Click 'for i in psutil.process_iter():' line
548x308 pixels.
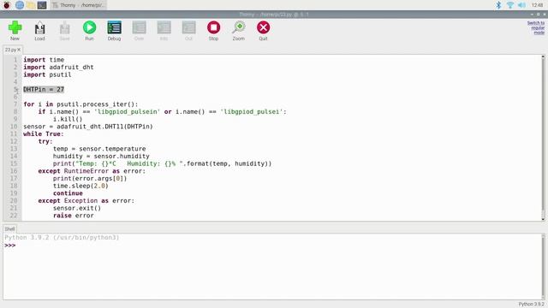(80, 104)
